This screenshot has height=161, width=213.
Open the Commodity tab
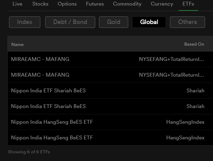point(127,4)
